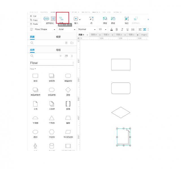181x169 pixels.
Task: Choose the intersected selection mode icon
Action: [x=46, y=19]
